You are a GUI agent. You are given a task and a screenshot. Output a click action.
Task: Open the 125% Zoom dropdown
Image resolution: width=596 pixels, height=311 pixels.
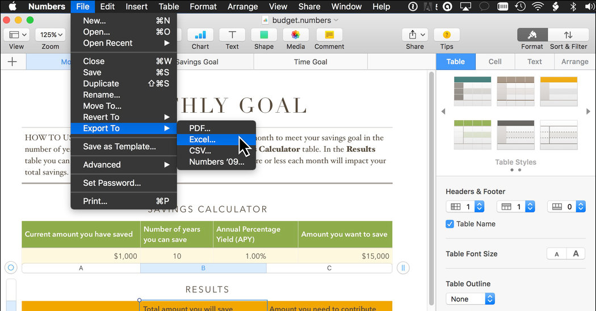51,35
